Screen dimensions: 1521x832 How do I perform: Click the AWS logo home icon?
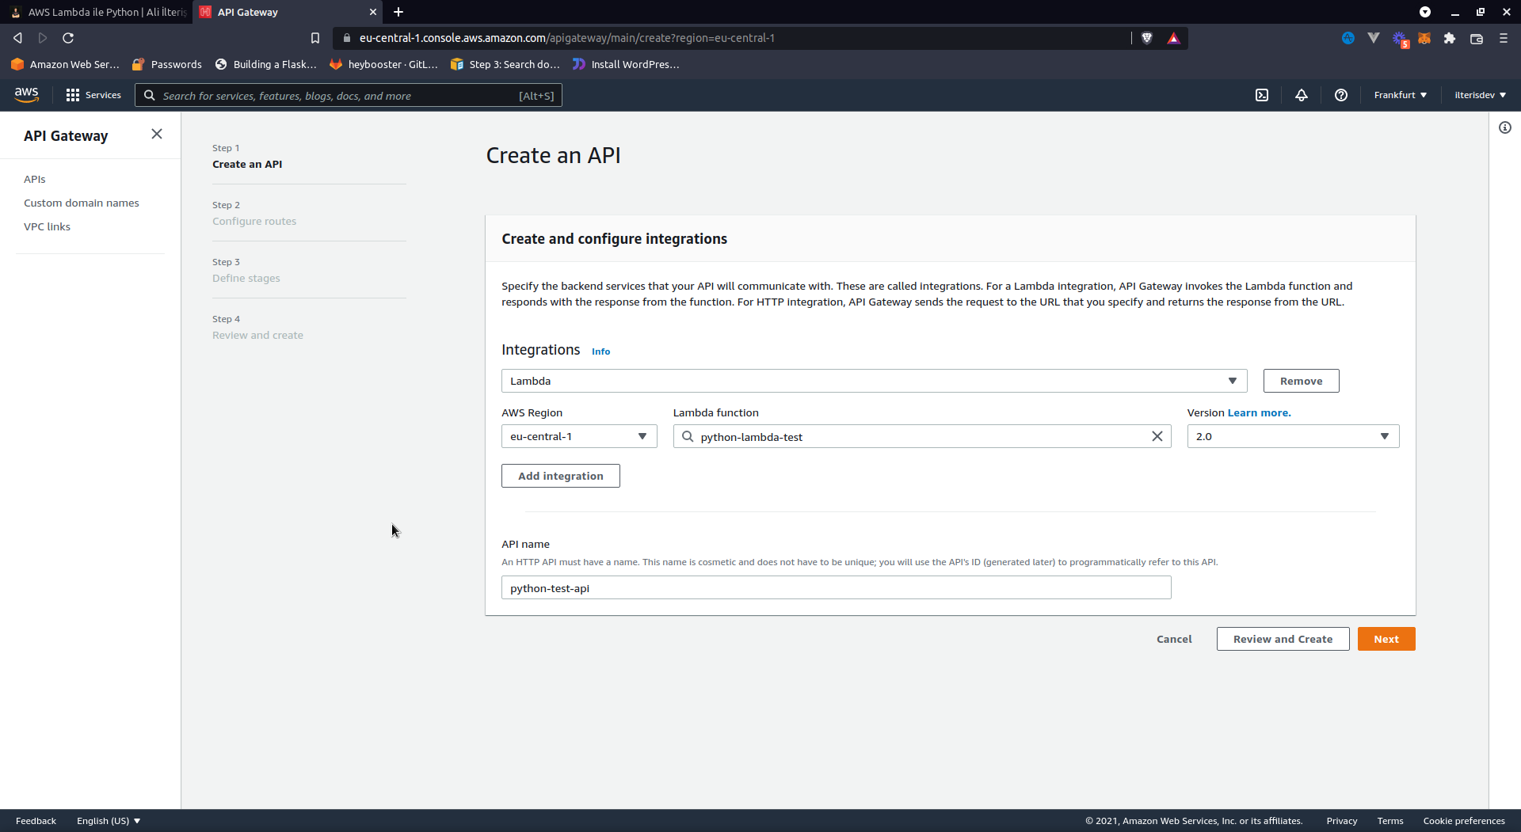[x=26, y=95]
